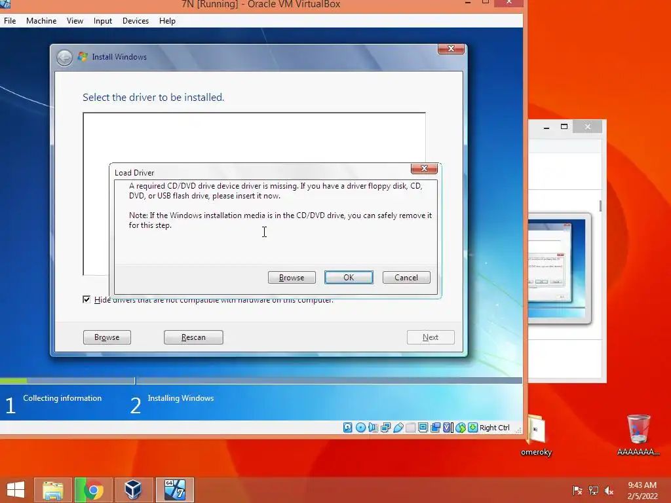Open the Help menu

167,20
